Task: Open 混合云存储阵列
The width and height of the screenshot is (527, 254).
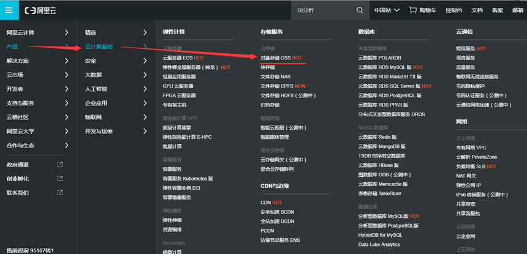Action: click(277, 169)
